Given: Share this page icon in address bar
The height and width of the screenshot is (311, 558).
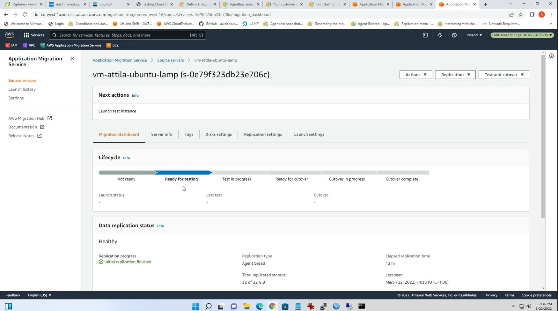Looking at the screenshot, I should (x=511, y=14).
